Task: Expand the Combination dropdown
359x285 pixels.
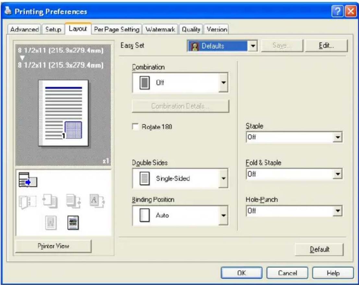Action: 223,83
